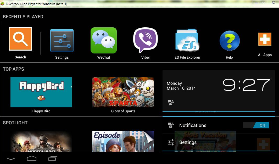Click the All Apps label
279x164 pixels.
pyautogui.click(x=265, y=55)
